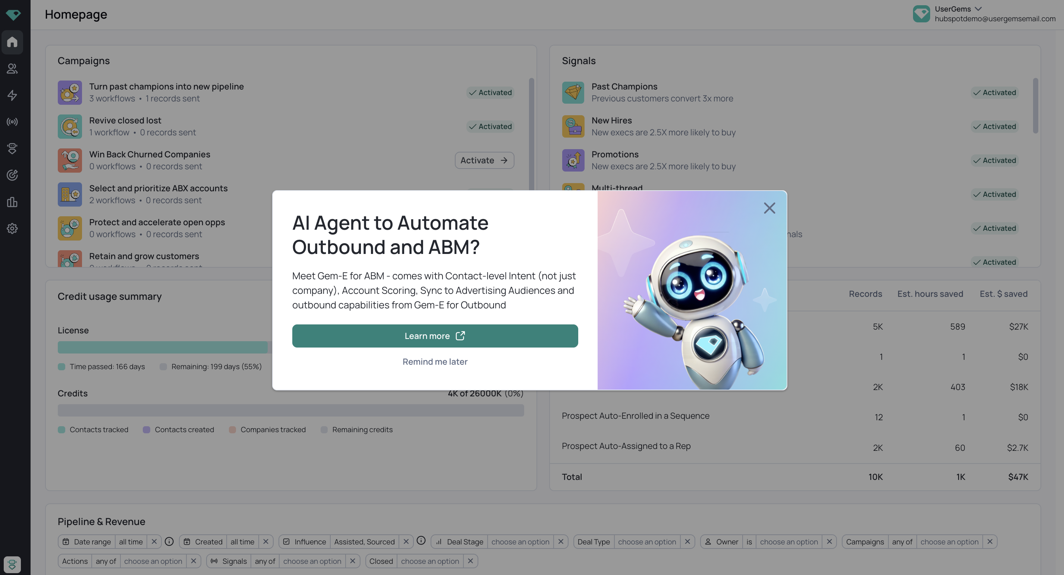Image resolution: width=1064 pixels, height=575 pixels.
Task: Open the bar chart reports icon
Action: pyautogui.click(x=12, y=202)
